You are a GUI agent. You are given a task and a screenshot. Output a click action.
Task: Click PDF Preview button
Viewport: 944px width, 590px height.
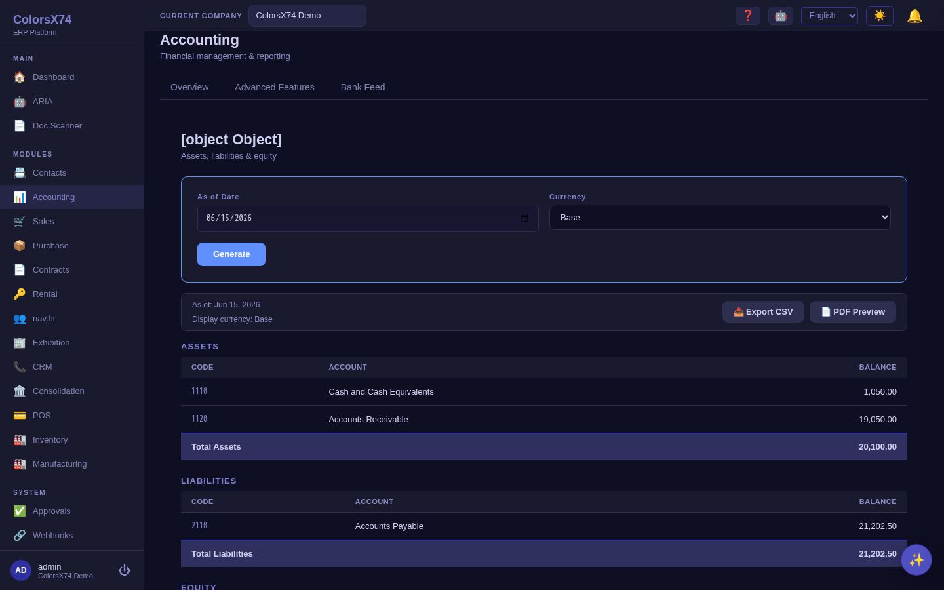click(853, 312)
